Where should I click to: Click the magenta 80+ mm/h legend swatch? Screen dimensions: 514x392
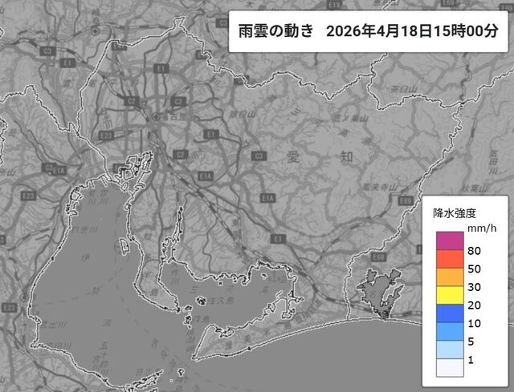(x=450, y=240)
